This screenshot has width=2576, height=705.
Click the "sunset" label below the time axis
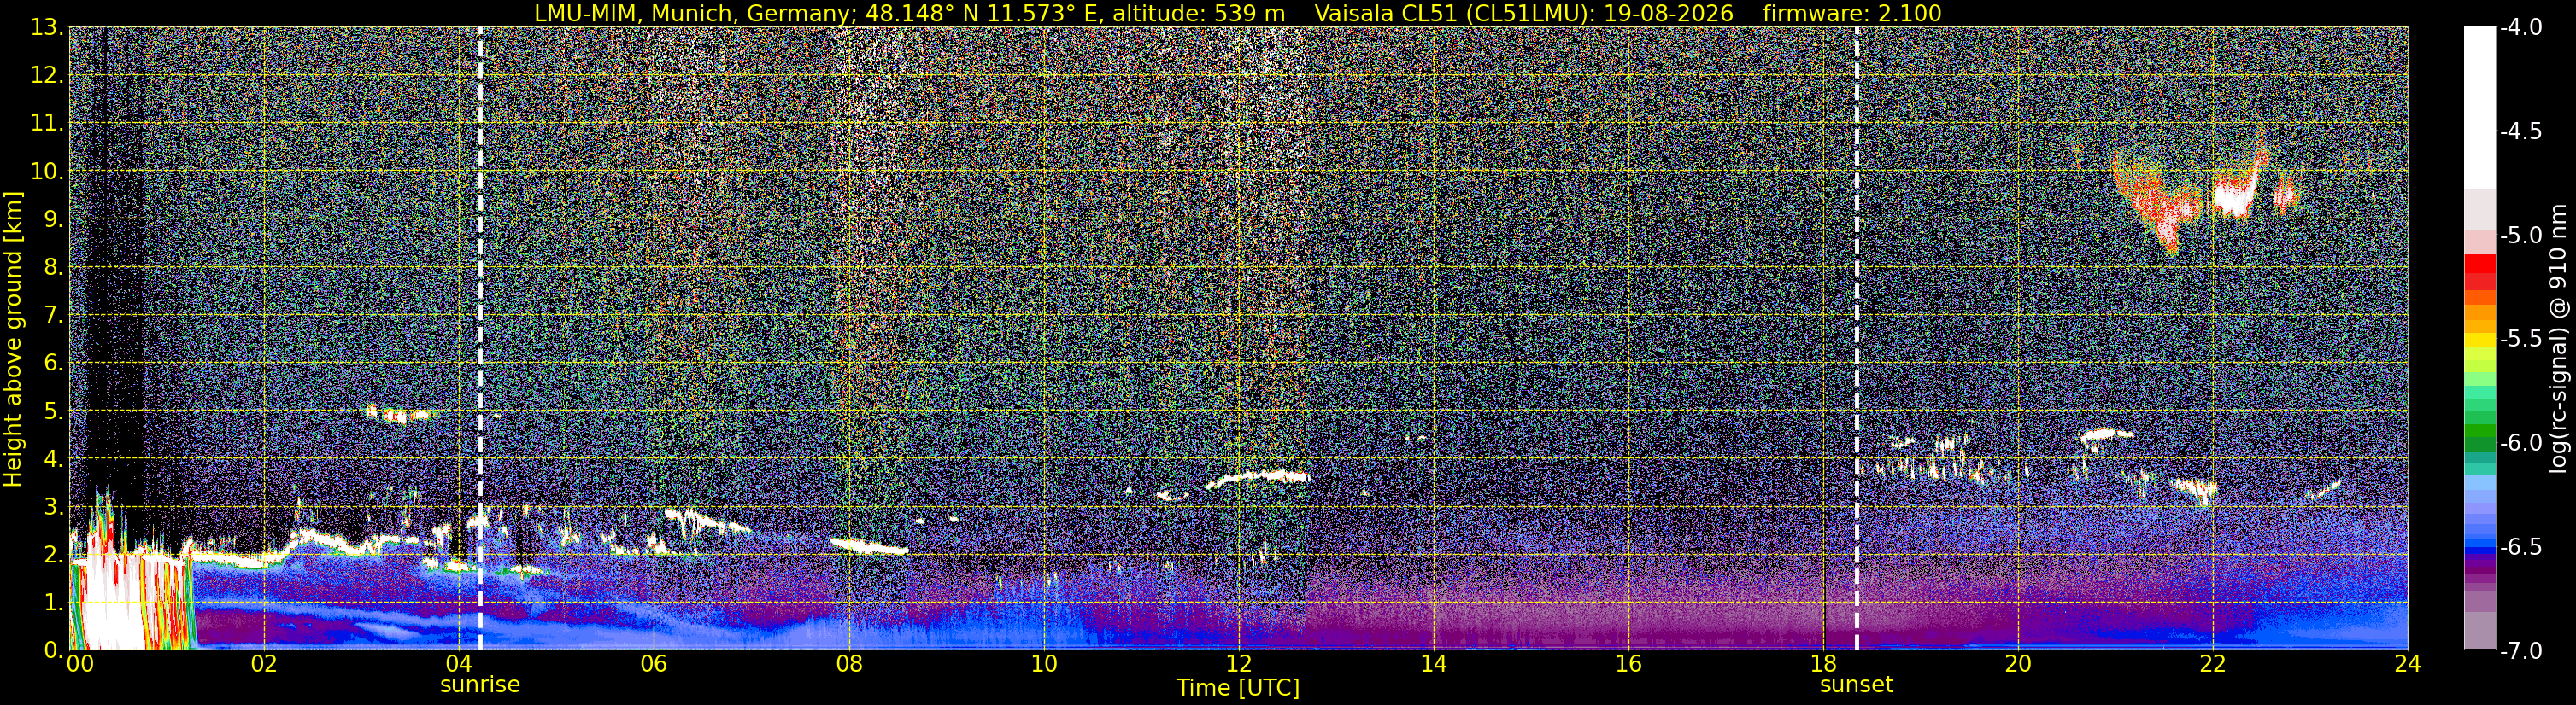click(x=1857, y=685)
